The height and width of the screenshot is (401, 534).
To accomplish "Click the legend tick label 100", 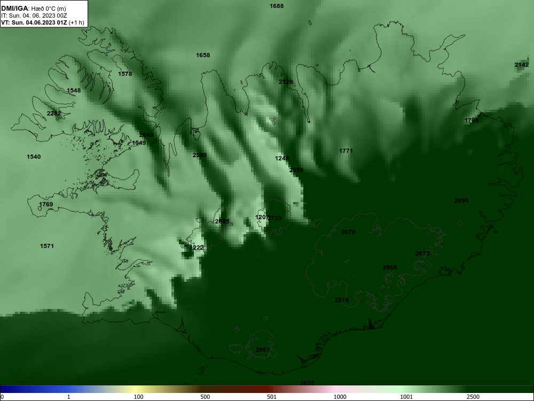I will [138, 397].
